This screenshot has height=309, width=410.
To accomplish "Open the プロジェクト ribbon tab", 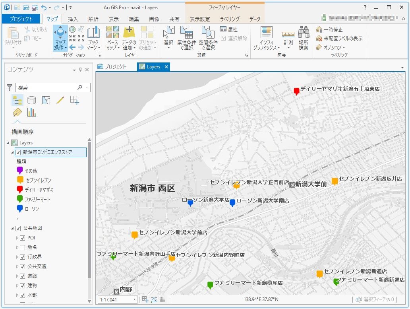I will [x=21, y=19].
